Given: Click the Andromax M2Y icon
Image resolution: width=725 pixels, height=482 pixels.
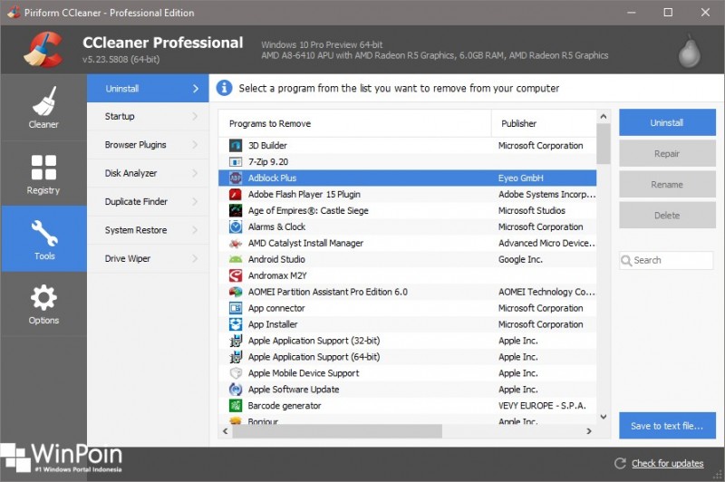Looking at the screenshot, I should click(236, 275).
